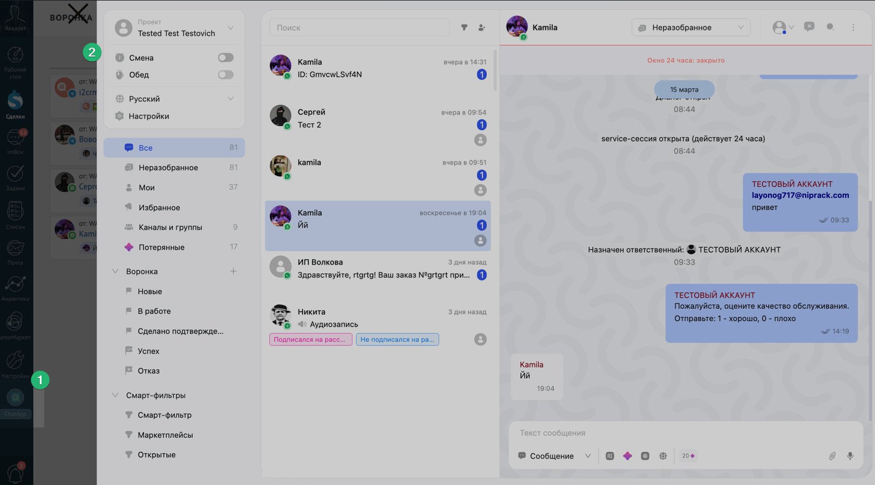Click the paperclip attachment icon

pos(832,456)
